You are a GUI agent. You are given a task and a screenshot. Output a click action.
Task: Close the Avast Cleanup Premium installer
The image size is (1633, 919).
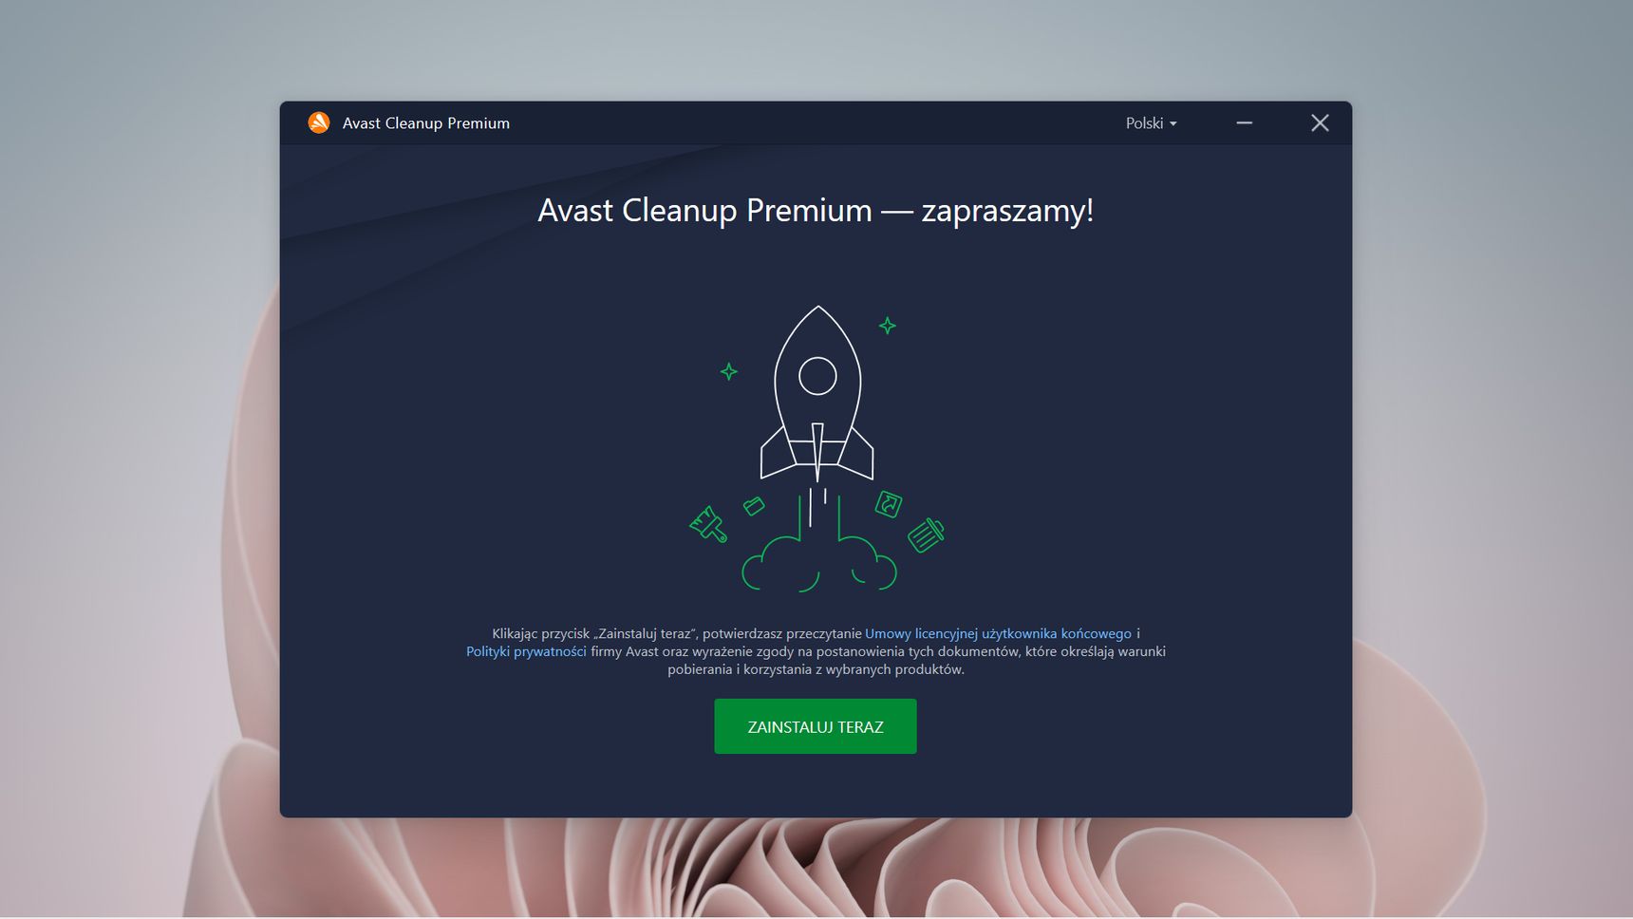[1320, 122]
